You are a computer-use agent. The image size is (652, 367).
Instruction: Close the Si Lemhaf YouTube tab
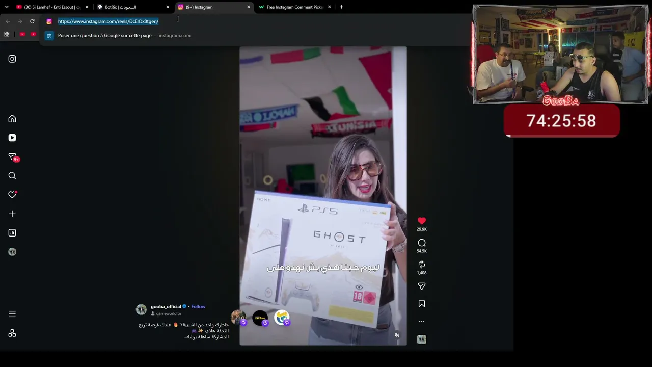pyautogui.click(x=87, y=7)
